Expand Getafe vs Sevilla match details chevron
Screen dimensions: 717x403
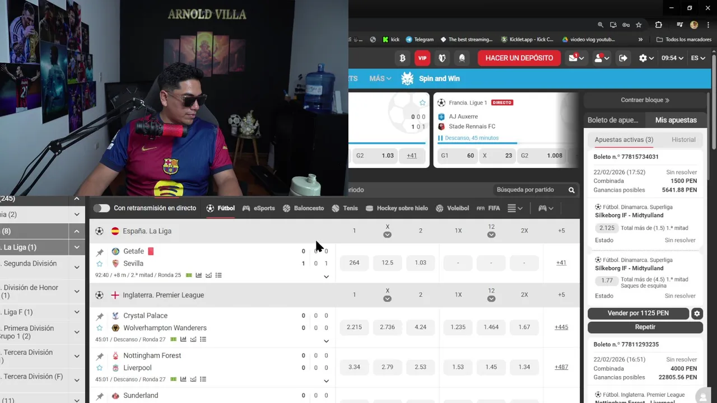(x=327, y=277)
